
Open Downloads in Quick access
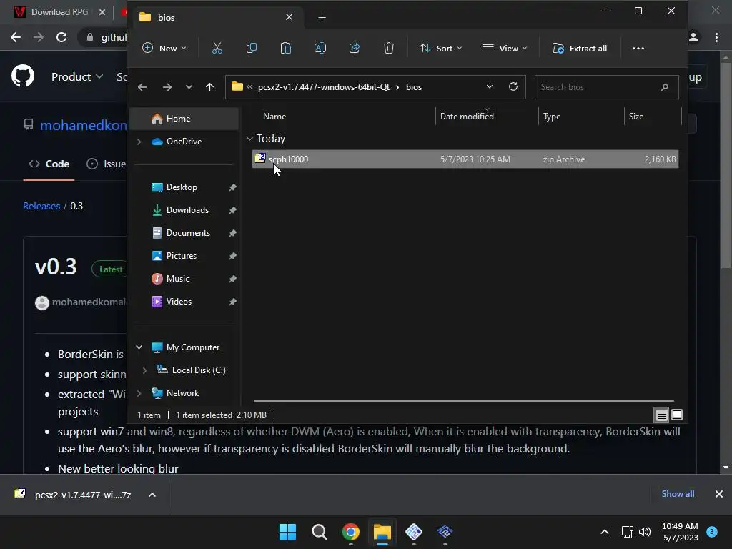187,210
